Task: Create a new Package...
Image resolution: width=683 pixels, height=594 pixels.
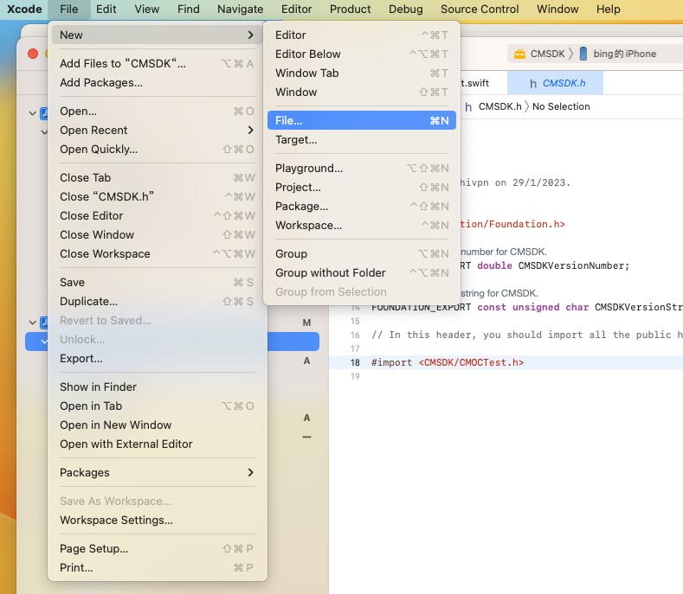Action: [362, 207]
